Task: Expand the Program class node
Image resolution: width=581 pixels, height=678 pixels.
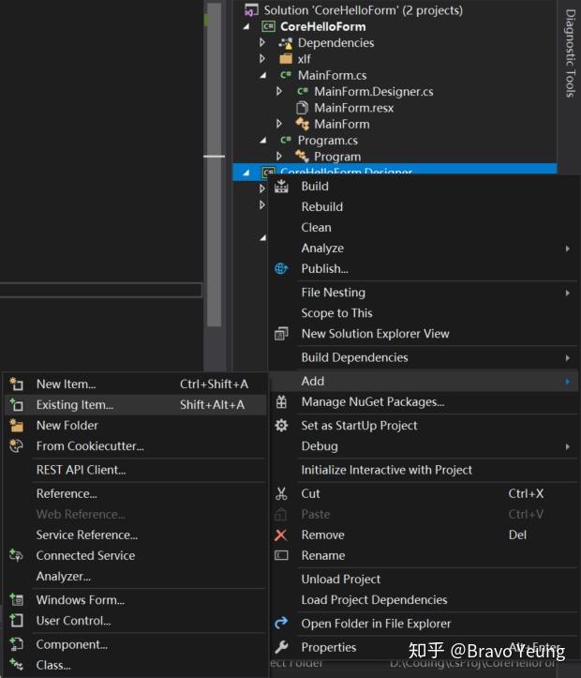Action: (x=279, y=157)
